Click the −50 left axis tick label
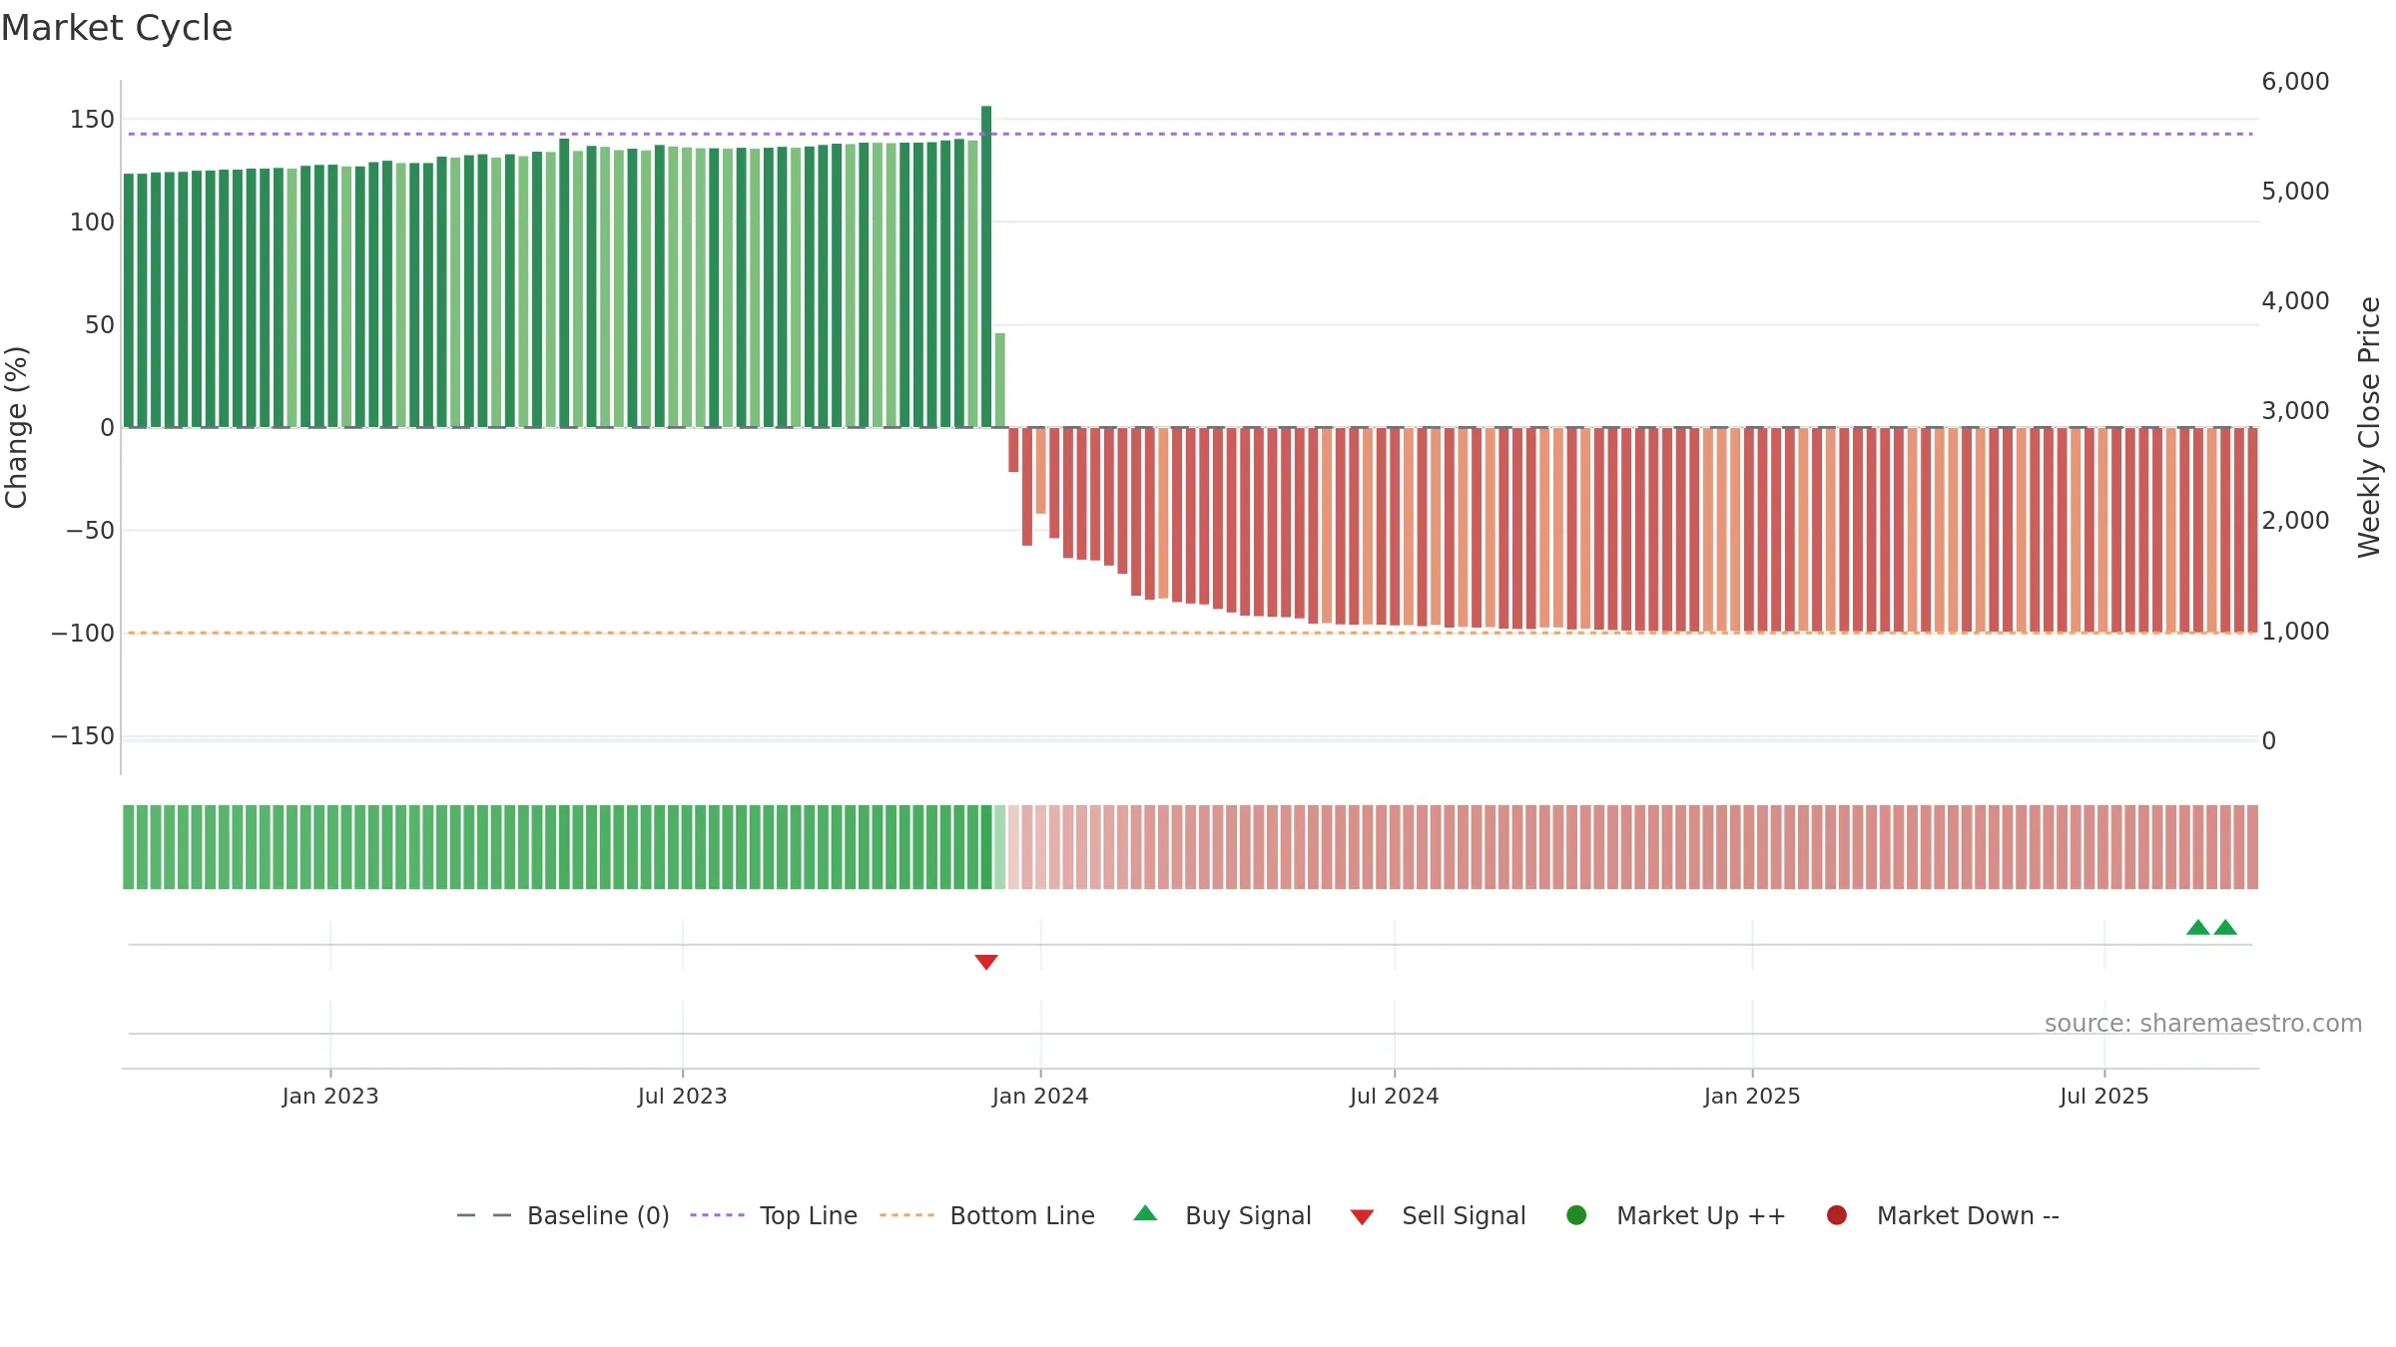Viewport: 2396px width, 1347px height. point(91,531)
